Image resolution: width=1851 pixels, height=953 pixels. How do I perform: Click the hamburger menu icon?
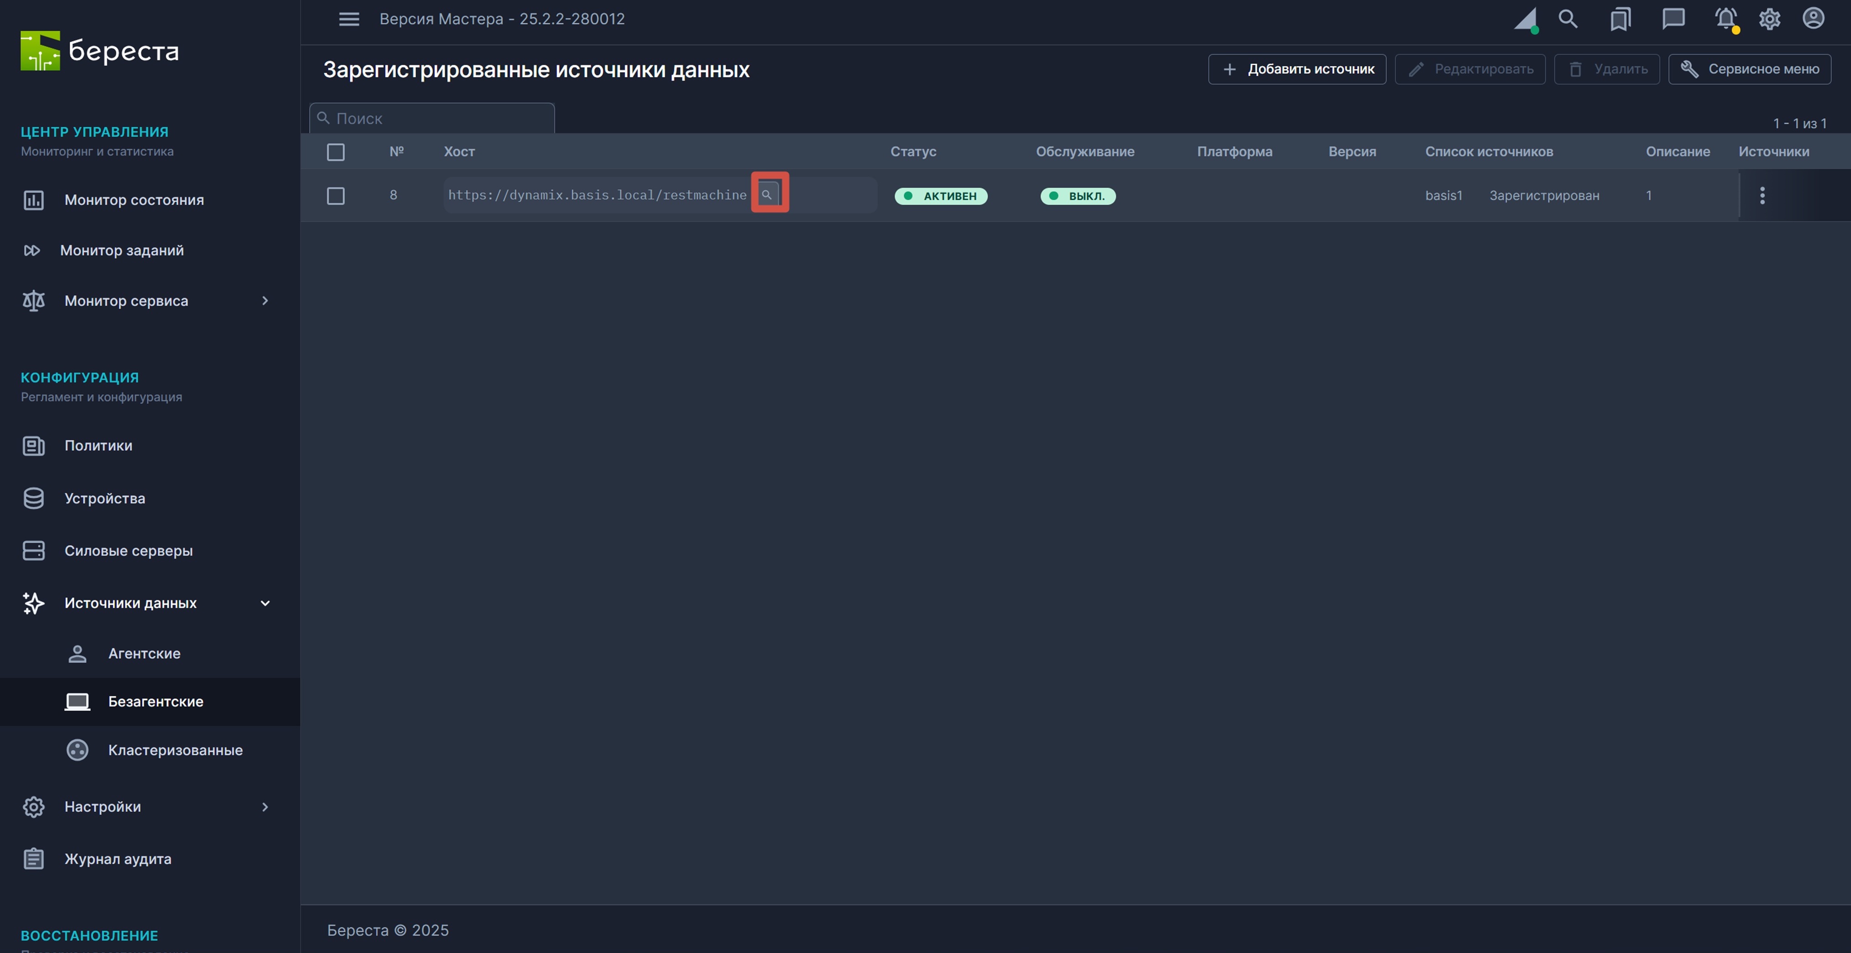(x=348, y=19)
